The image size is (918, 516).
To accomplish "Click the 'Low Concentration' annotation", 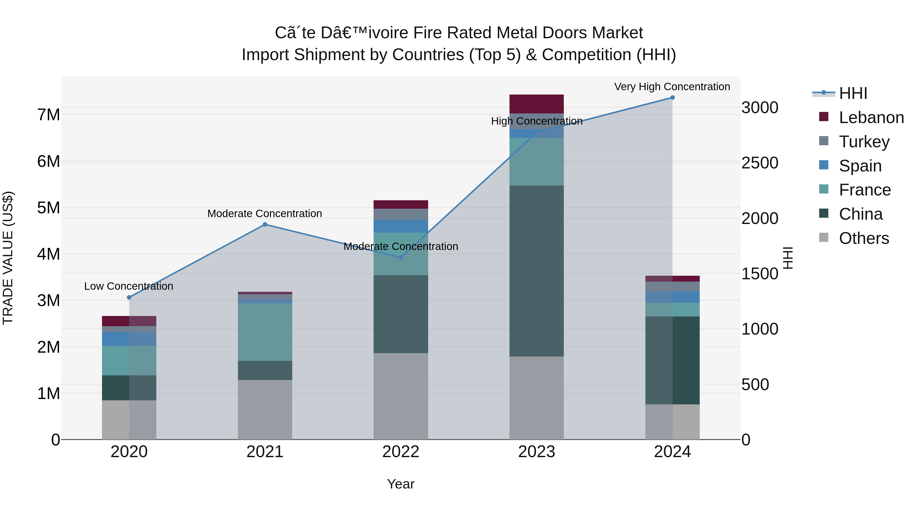I will [129, 286].
